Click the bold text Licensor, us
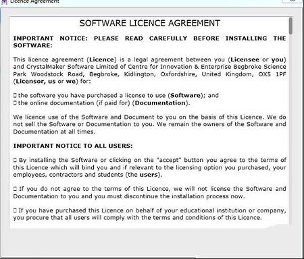 pos(36,81)
